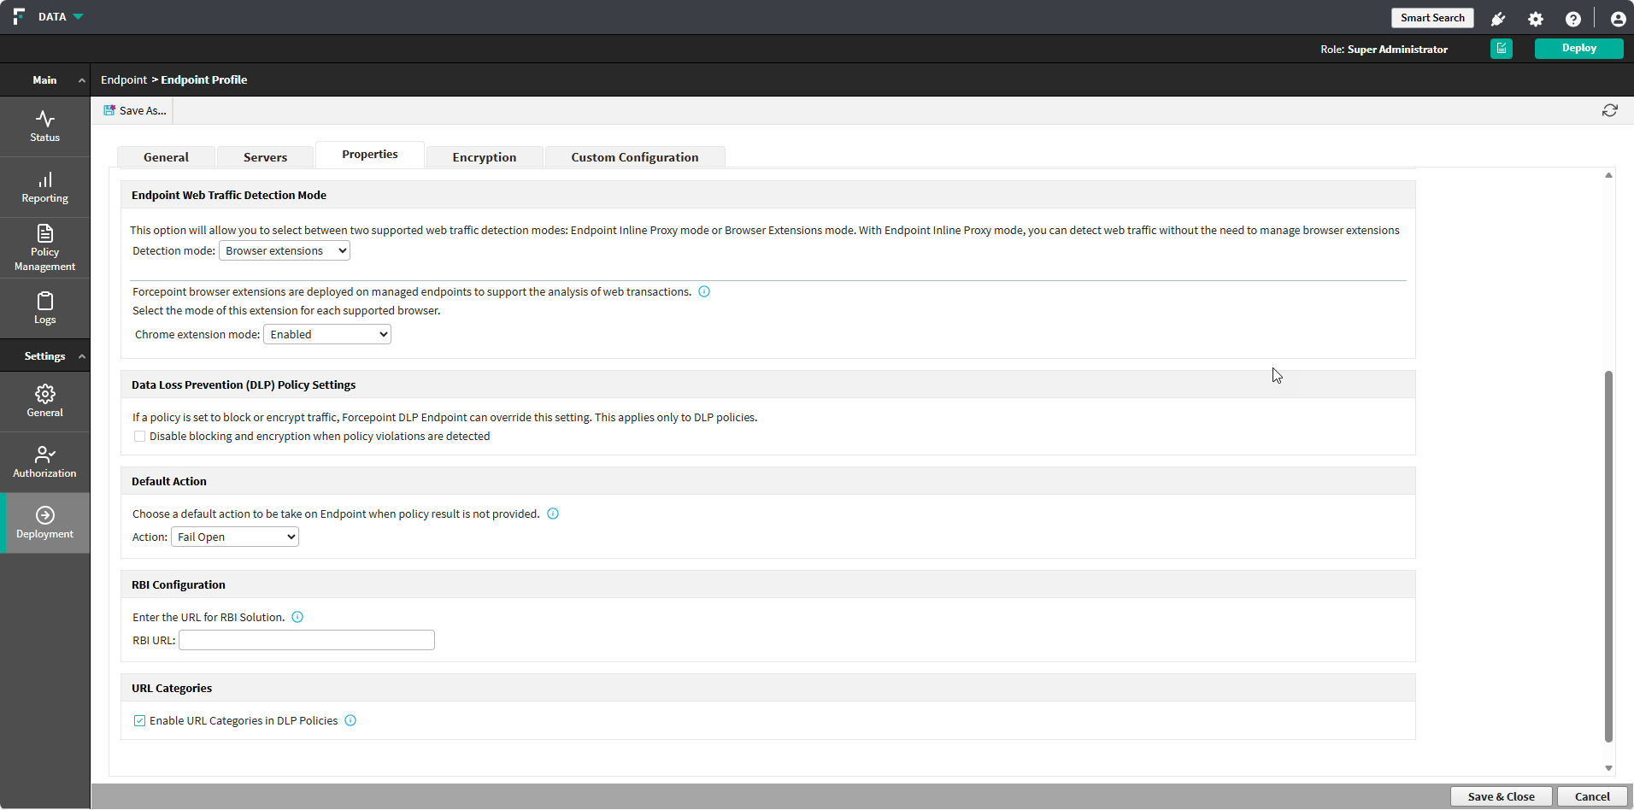Select Deployment in the sidebar

click(x=44, y=523)
